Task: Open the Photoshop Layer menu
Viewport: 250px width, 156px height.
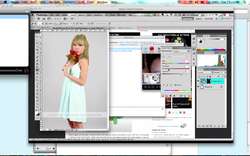Action: (x=73, y=15)
